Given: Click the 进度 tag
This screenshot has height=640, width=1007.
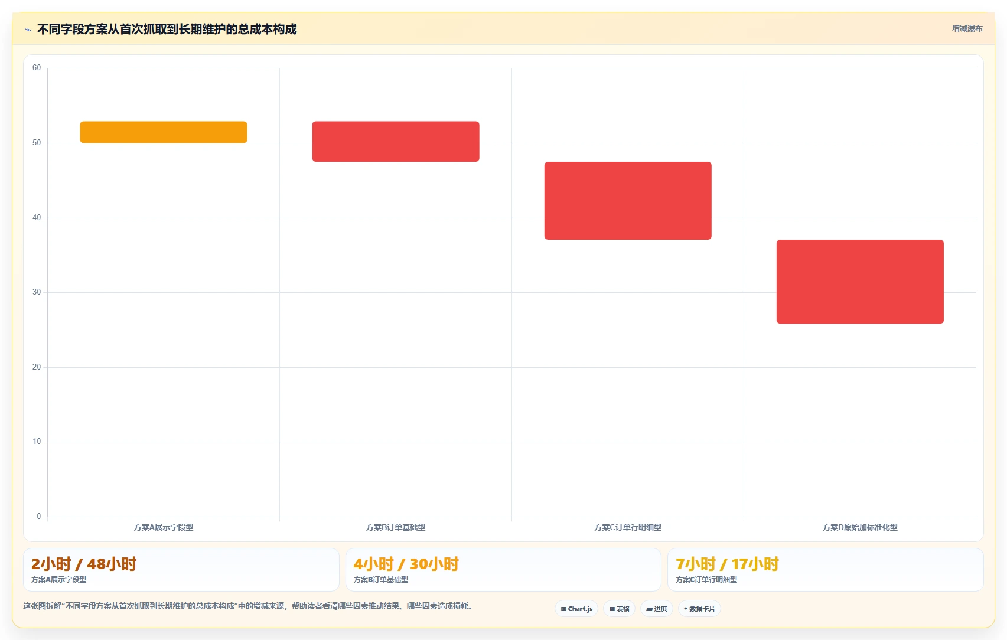Looking at the screenshot, I should click(657, 609).
